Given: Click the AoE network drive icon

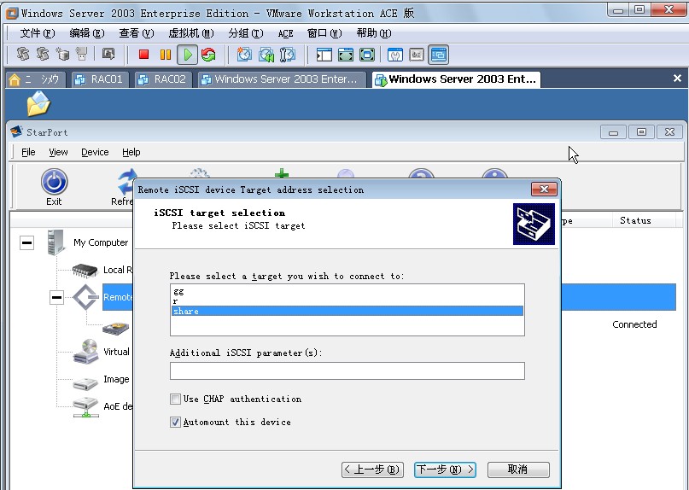Looking at the screenshot, I should point(85,407).
